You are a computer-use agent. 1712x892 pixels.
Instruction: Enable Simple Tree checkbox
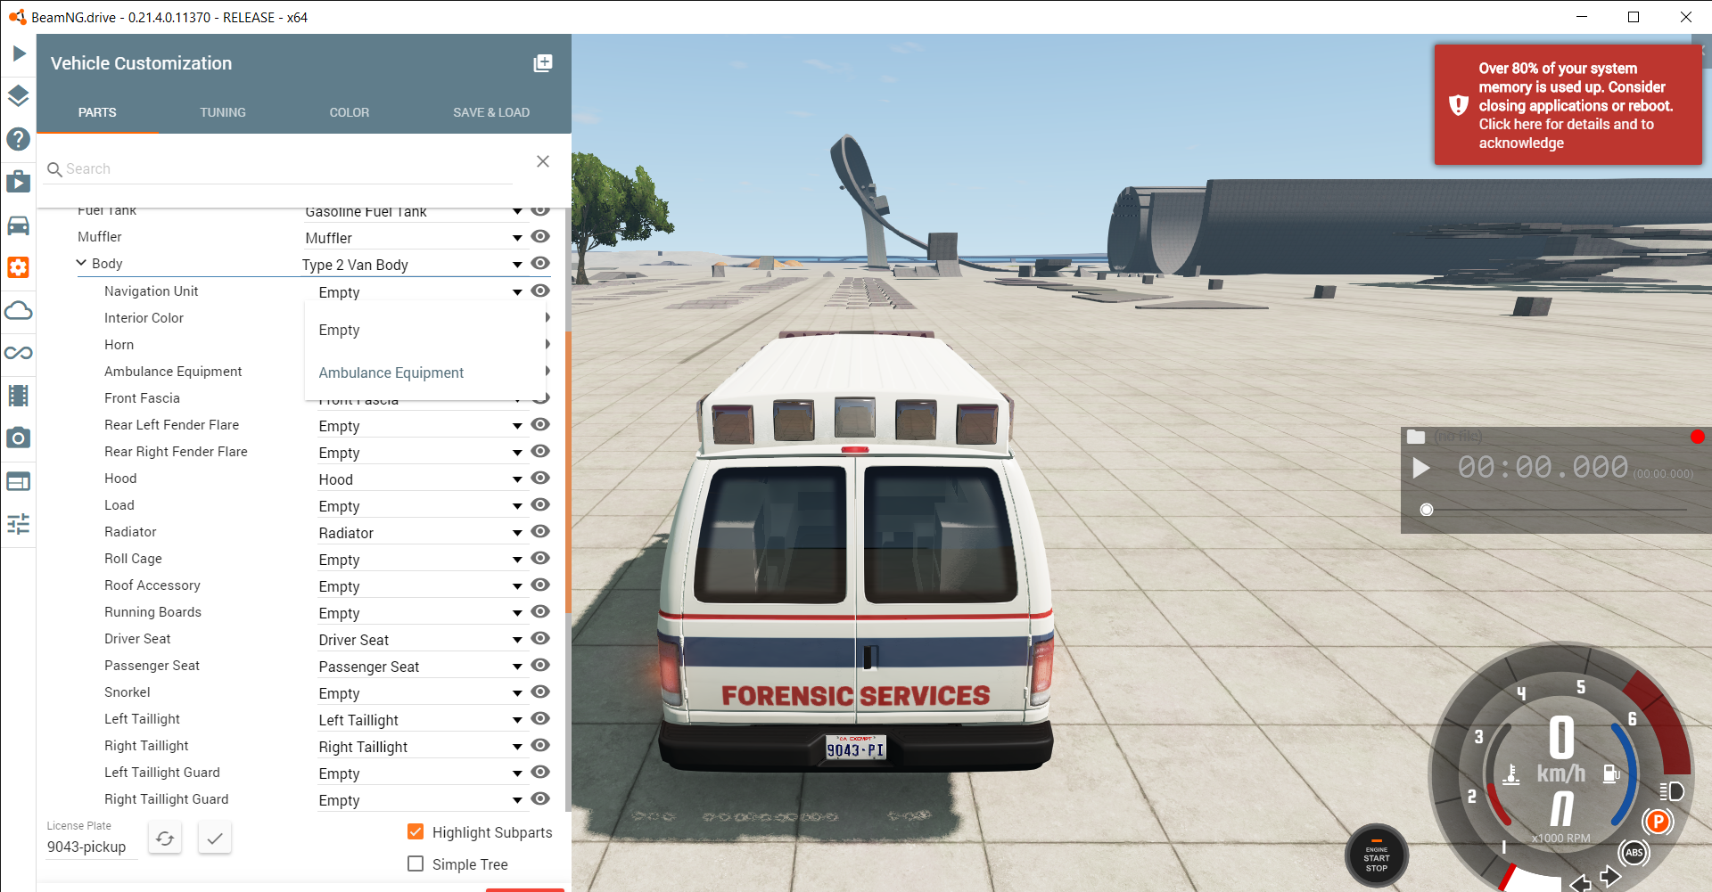pos(416,863)
